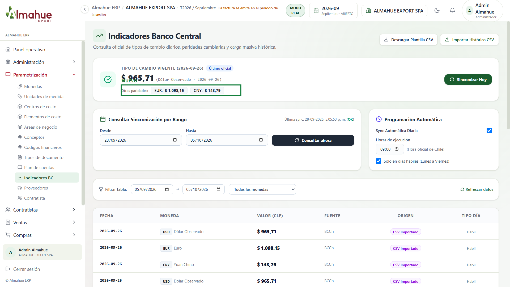Open the 2026-09 Septiembre period selector
The height and width of the screenshot is (287, 510).
[333, 11]
